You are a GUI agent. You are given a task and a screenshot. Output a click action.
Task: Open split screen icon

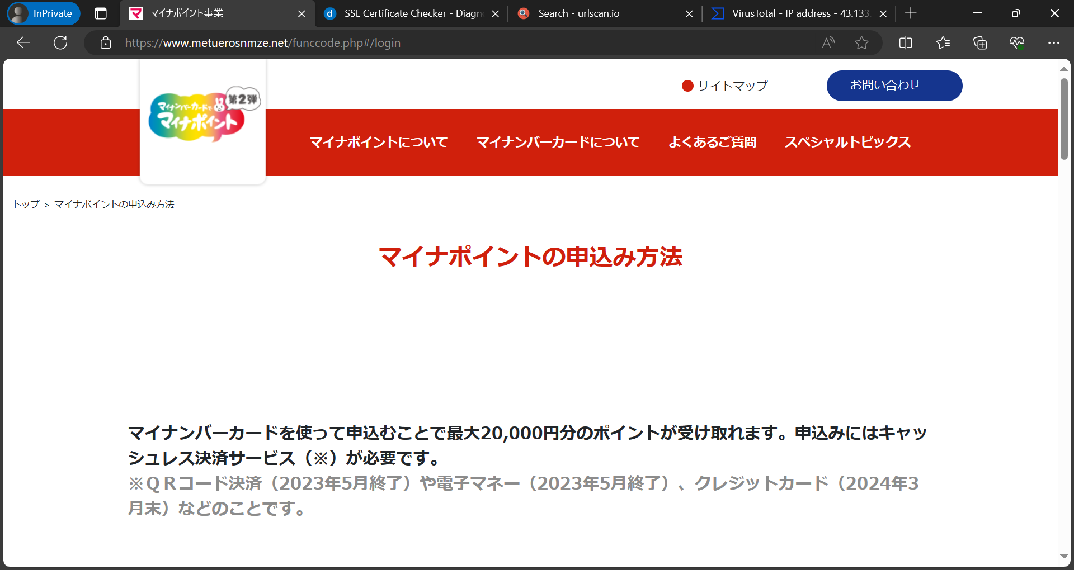[x=906, y=42]
